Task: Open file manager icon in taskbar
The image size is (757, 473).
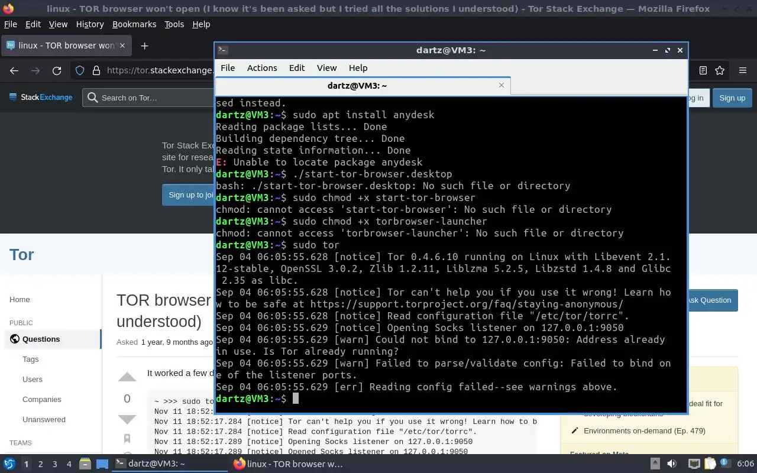Action: click(x=85, y=464)
